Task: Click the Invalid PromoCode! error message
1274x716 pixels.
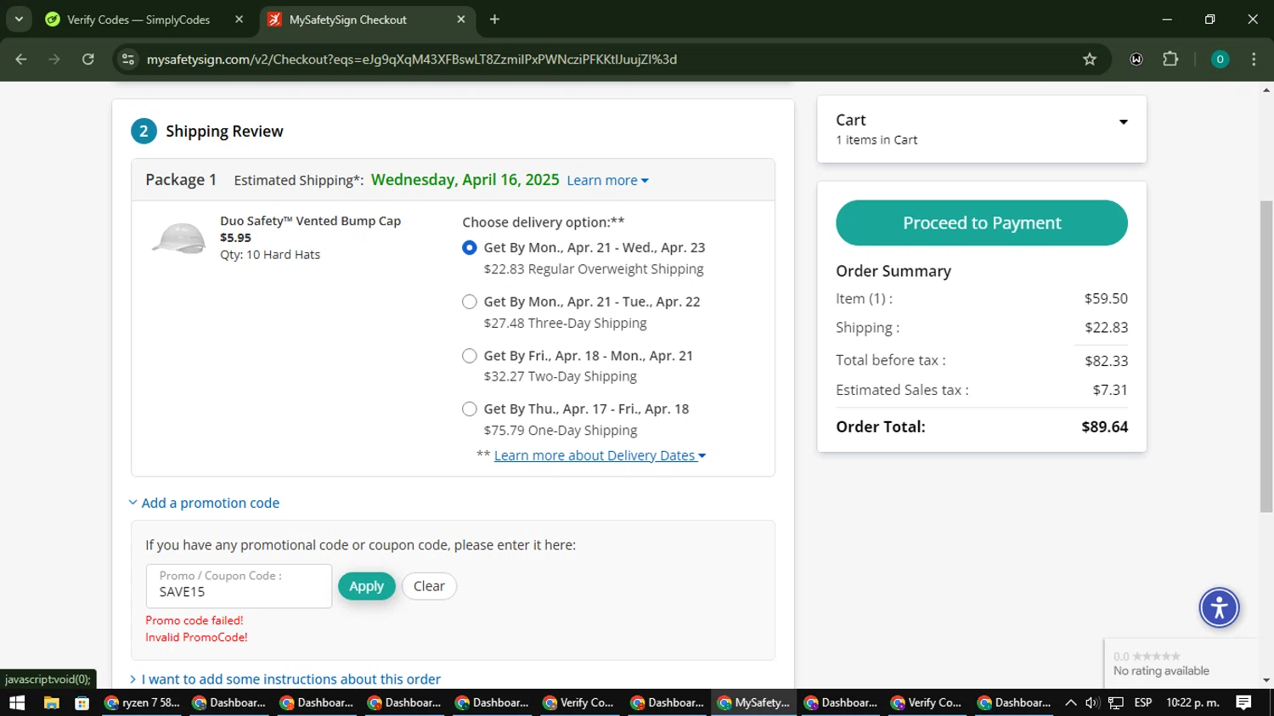Action: pos(196,637)
